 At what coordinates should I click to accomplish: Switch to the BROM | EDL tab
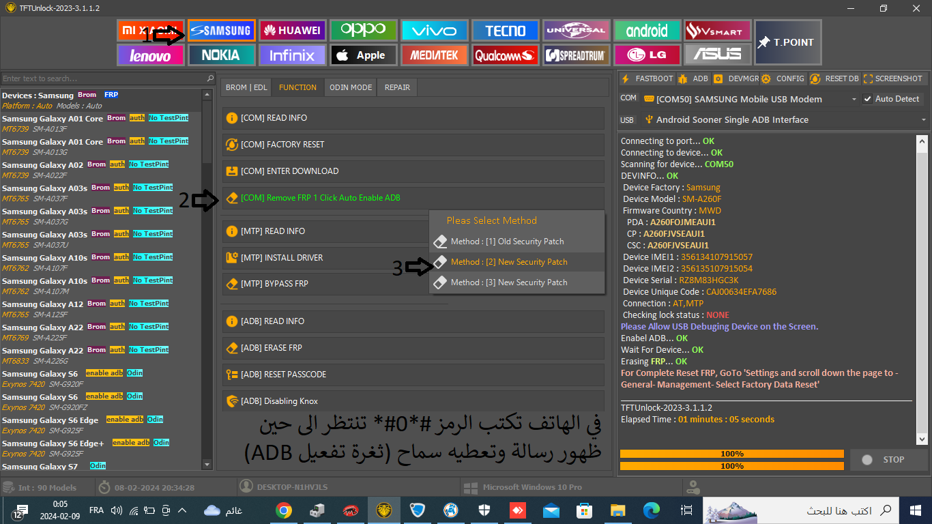click(x=246, y=87)
